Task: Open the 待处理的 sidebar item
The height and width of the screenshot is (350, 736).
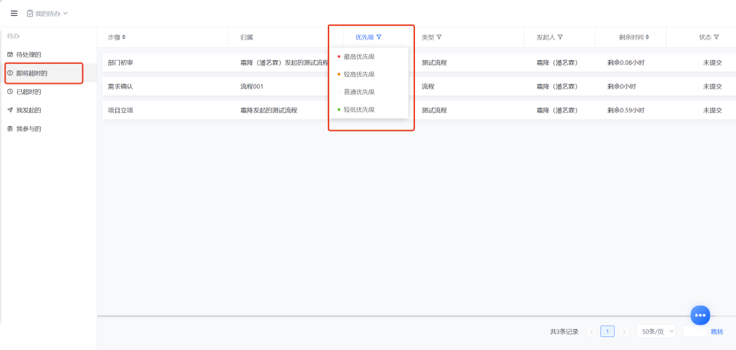Action: point(48,55)
